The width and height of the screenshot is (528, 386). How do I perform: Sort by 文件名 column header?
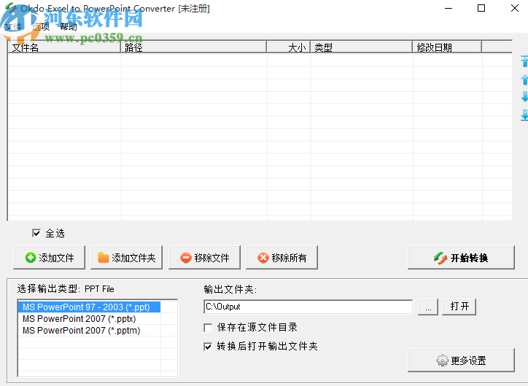point(64,47)
